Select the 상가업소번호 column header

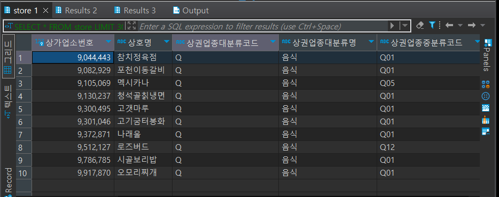coord(73,42)
